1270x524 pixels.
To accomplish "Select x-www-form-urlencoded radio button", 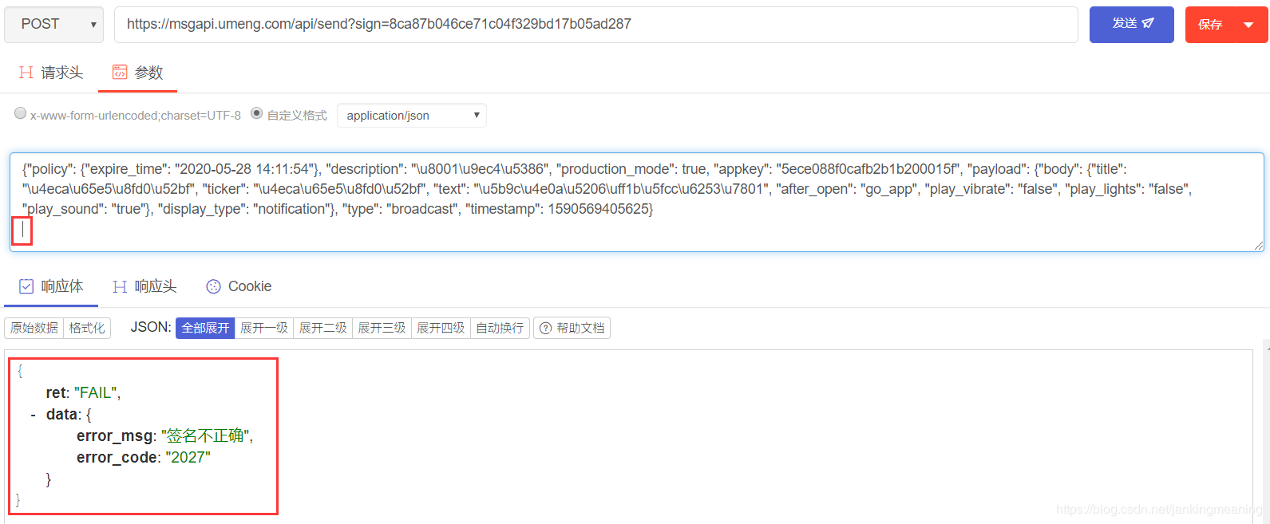I will coord(21,113).
